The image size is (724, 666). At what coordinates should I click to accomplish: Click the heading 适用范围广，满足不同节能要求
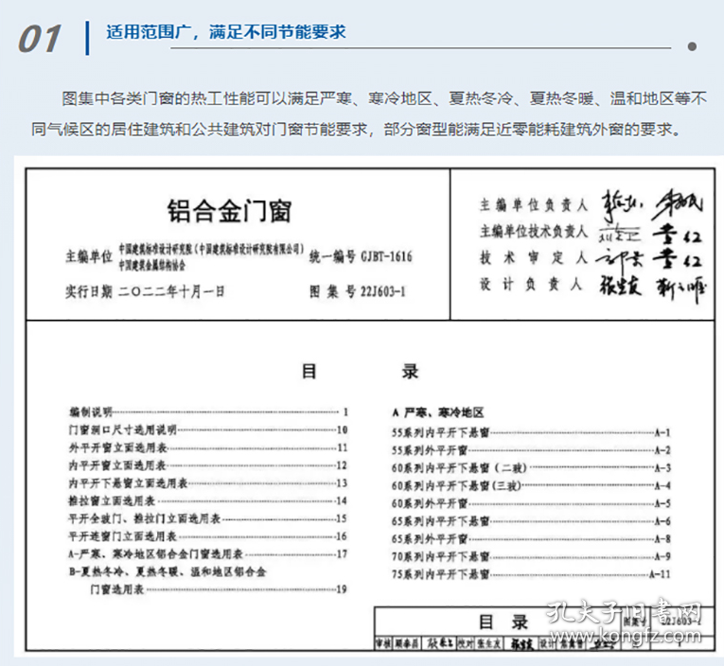[x=226, y=32]
